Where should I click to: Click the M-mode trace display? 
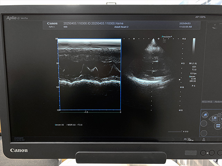coord(89,74)
